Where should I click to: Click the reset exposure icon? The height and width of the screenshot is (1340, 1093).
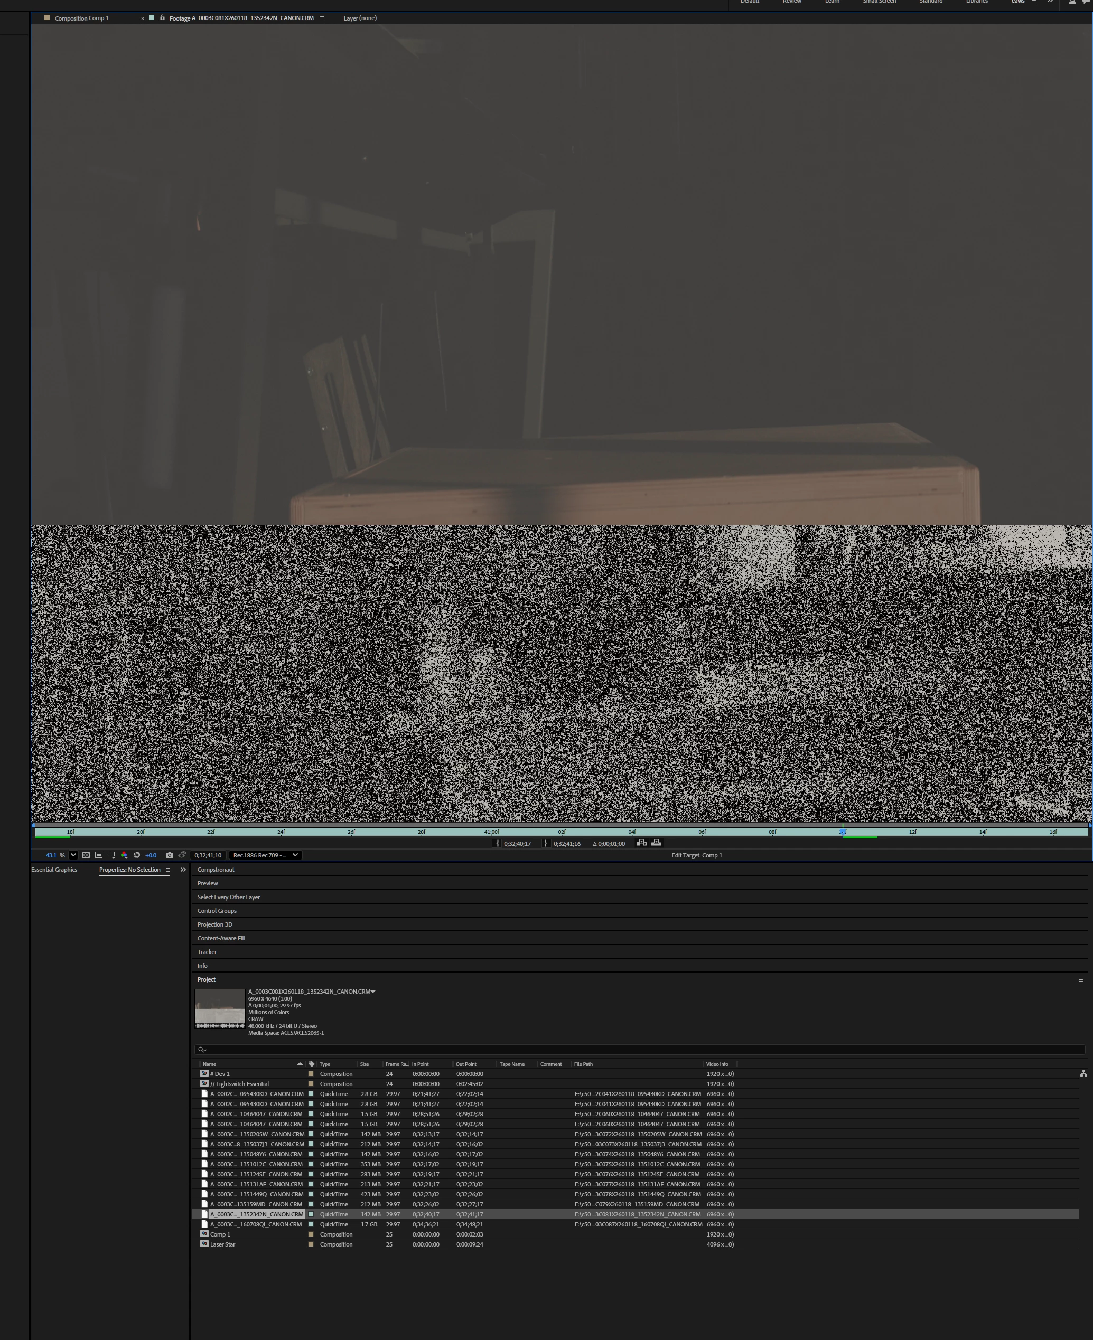137,855
